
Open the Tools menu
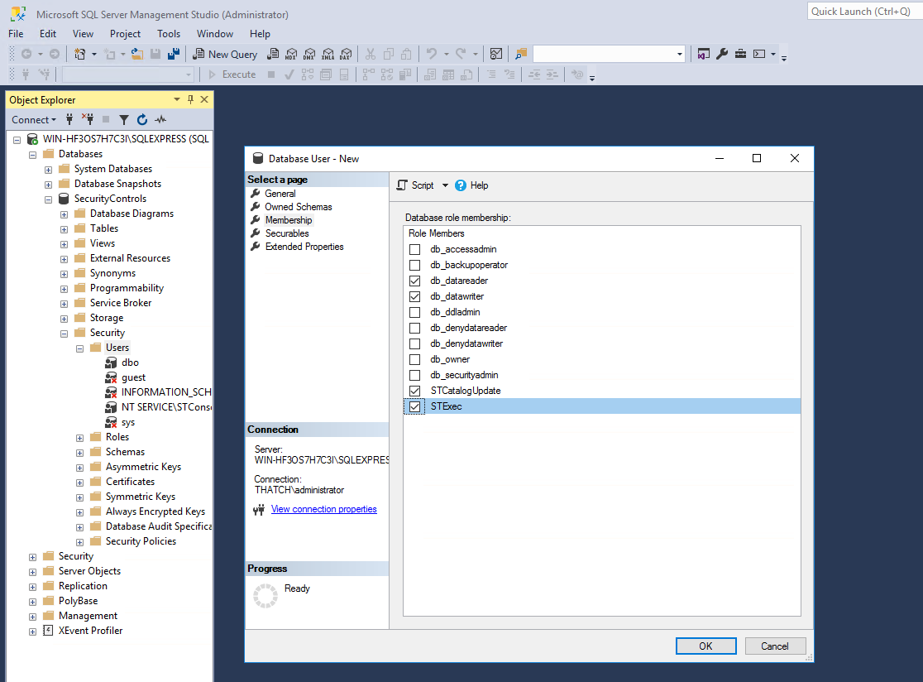click(169, 34)
